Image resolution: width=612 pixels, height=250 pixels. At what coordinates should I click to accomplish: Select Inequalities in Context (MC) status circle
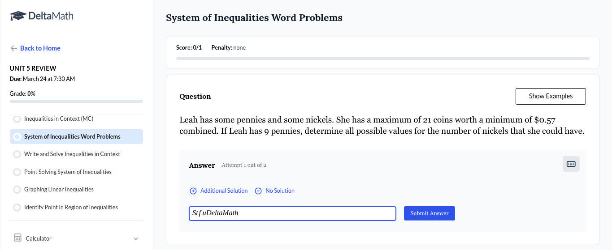17,119
